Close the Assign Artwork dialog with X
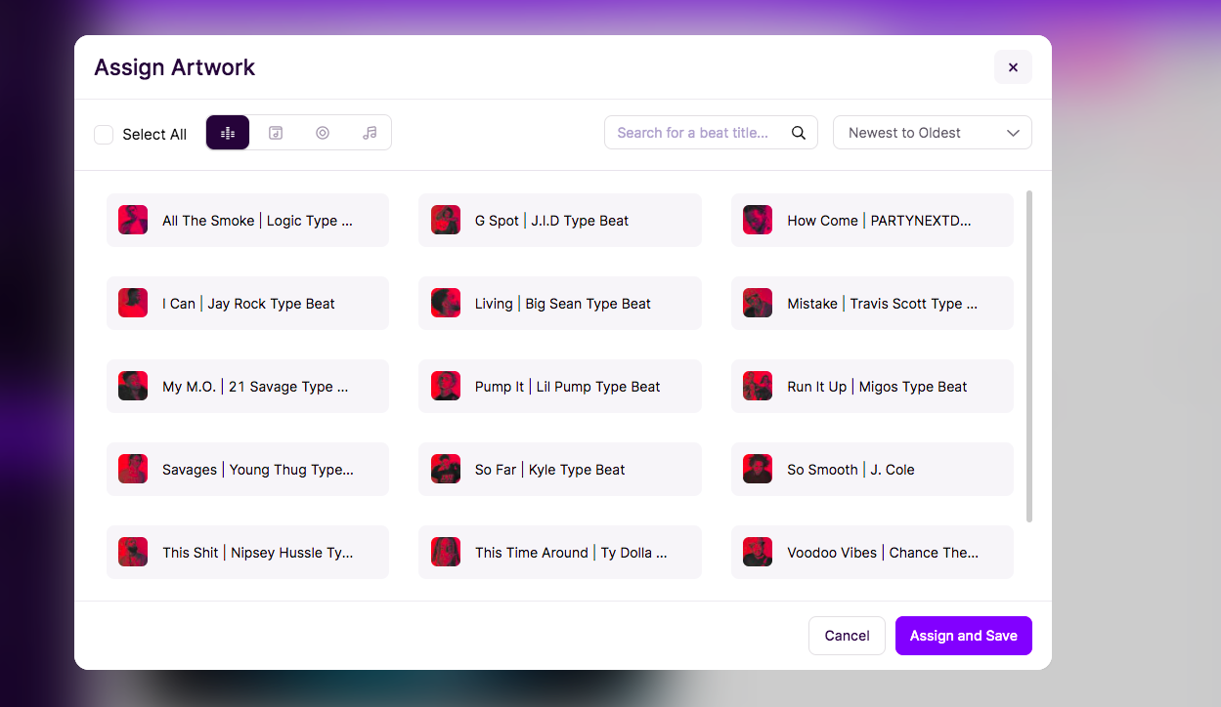This screenshot has height=707, width=1221. click(1013, 67)
